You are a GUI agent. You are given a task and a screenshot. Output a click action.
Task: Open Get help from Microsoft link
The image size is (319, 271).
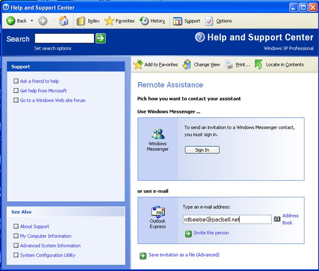pyautogui.click(x=43, y=91)
